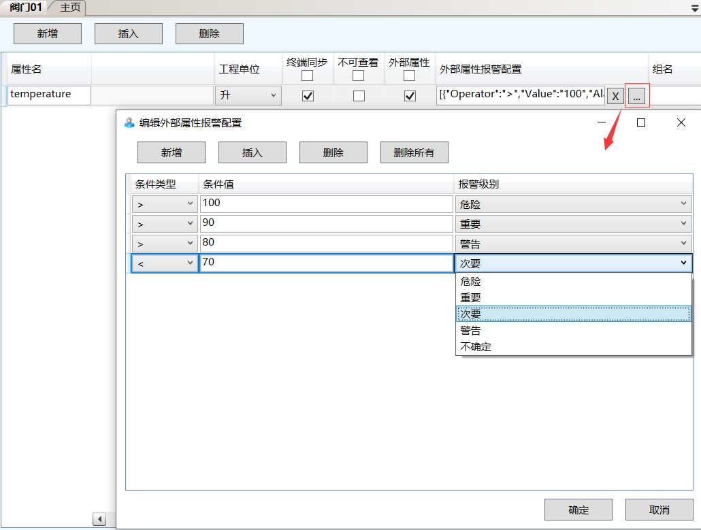Image resolution: width=701 pixels, height=530 pixels.
Task: Tick the 终端同步 header checkbox
Action: (x=308, y=76)
